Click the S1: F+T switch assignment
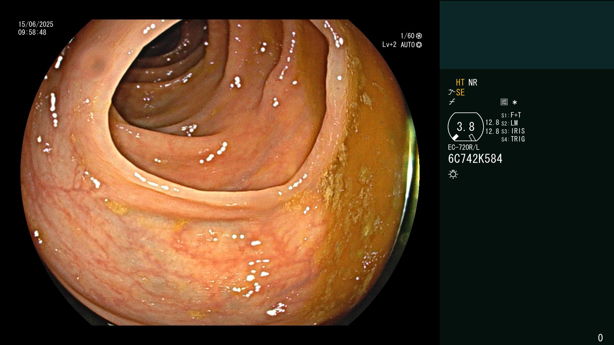 tap(511, 115)
